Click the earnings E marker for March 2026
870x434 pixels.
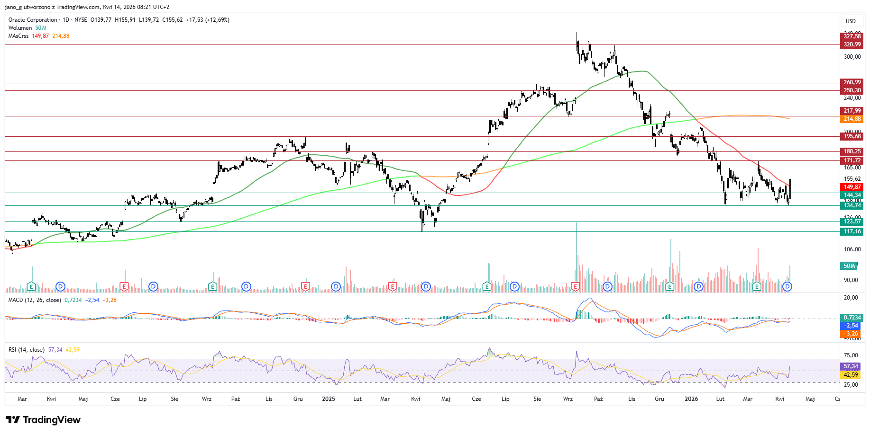coord(757,286)
